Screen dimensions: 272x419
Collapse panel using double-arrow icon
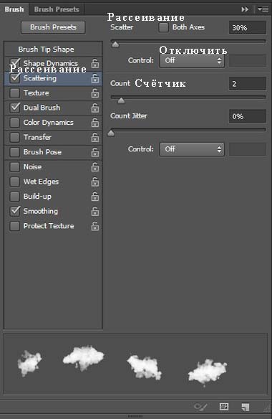(245, 9)
